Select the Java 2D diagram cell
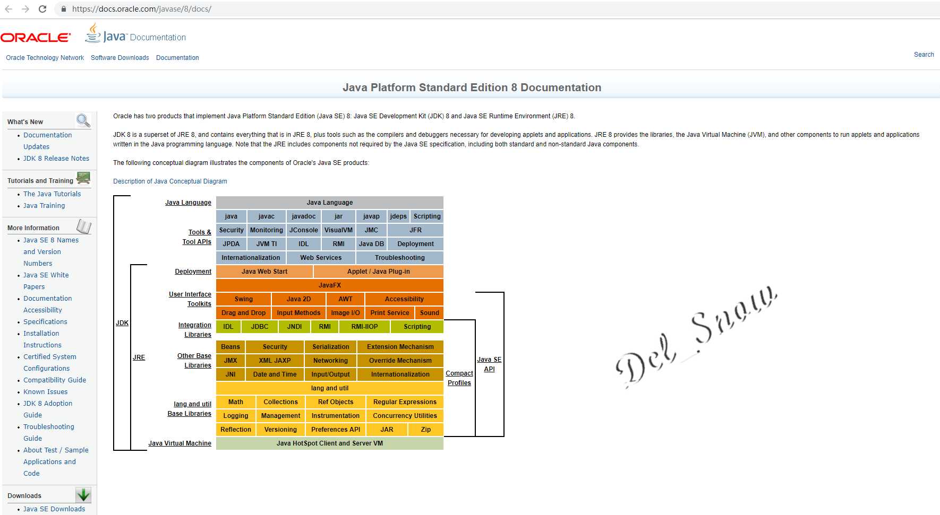Image resolution: width=940 pixels, height=515 pixels. (x=298, y=299)
